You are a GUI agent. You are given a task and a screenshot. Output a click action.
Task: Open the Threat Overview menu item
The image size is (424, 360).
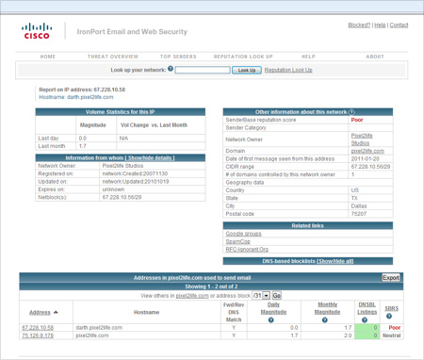113,57
